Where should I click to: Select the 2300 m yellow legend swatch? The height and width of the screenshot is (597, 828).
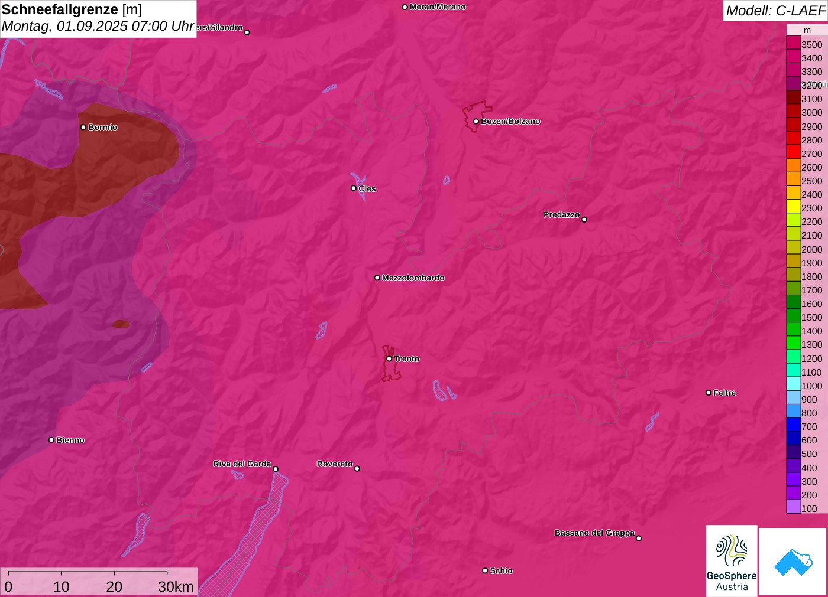coord(794,206)
